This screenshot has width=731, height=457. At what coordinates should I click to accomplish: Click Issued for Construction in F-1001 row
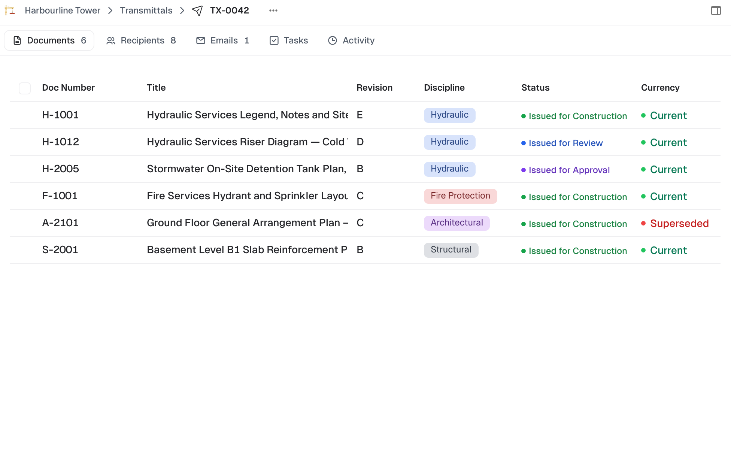(x=574, y=197)
